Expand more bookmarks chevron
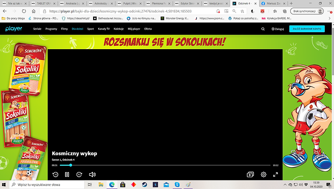334x189 pixels. 329,19
